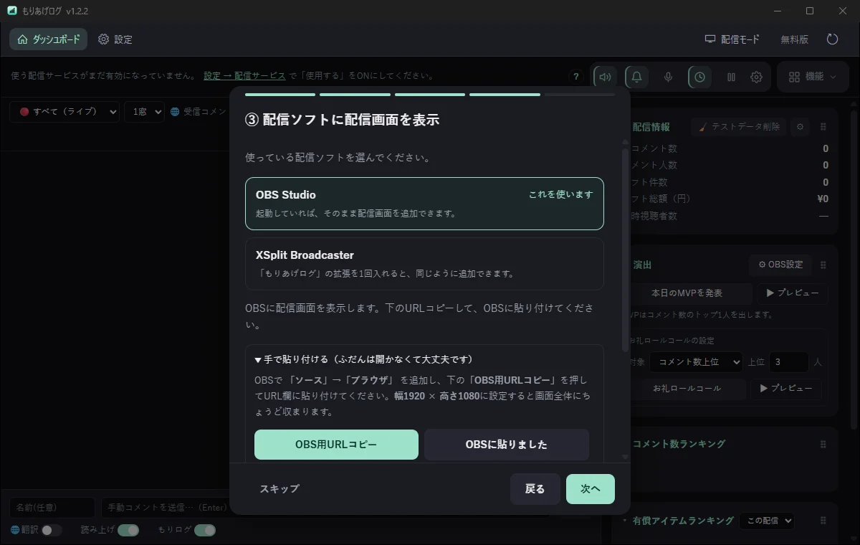Click the OBS設定 button
Viewport: 860px width, 545px height.
coord(780,265)
